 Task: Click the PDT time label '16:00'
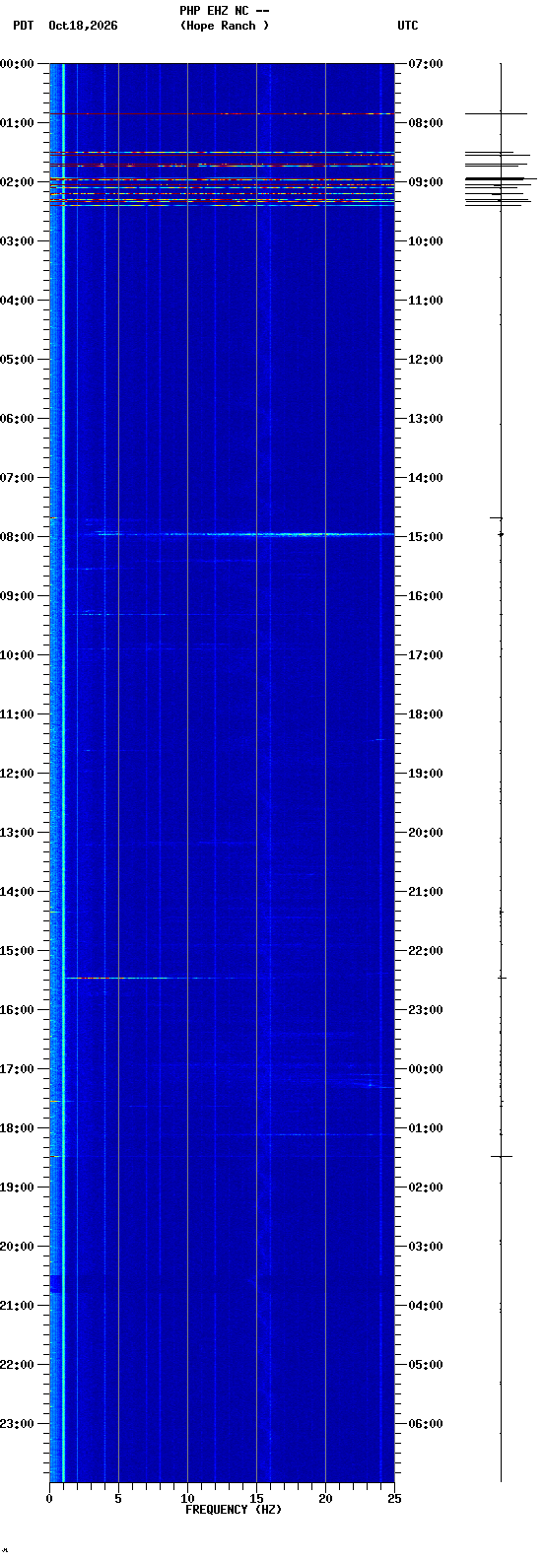coord(18,1010)
